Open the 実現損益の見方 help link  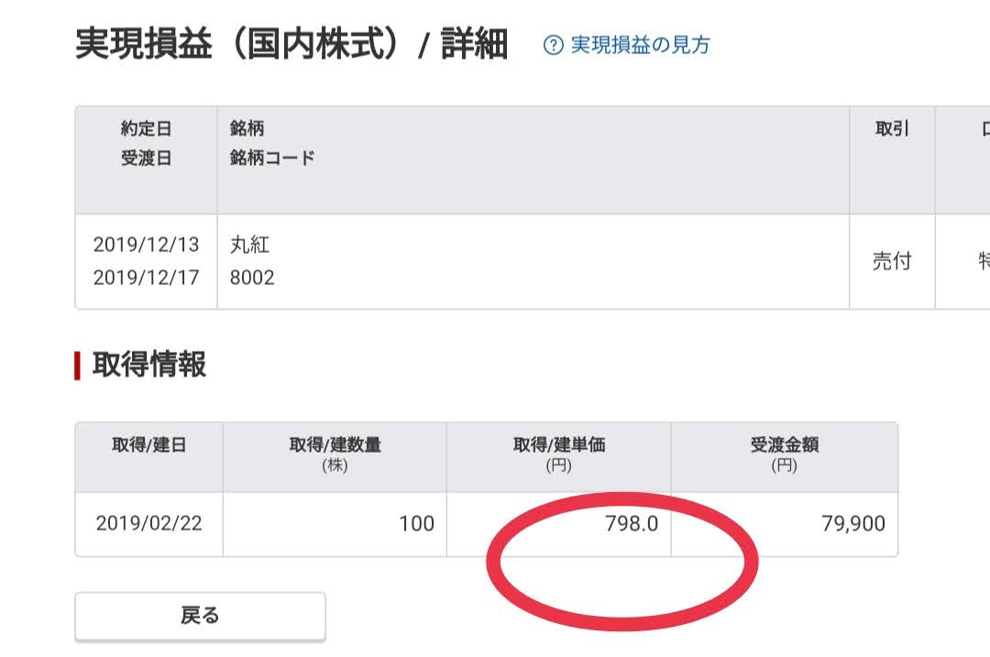640,45
